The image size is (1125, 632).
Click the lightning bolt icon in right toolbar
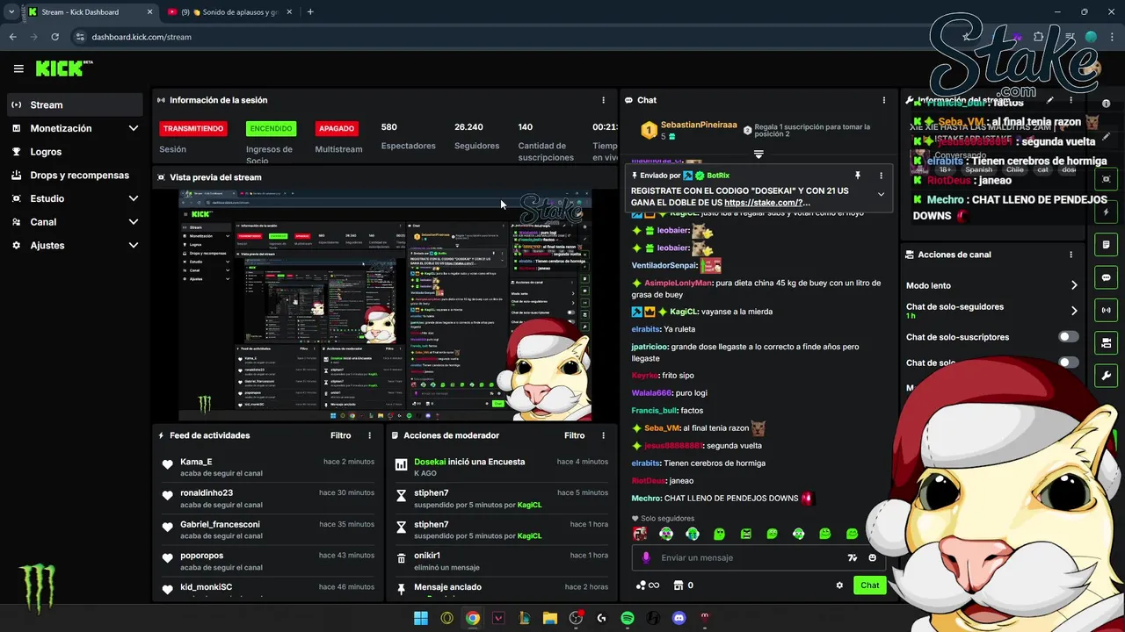(1107, 212)
